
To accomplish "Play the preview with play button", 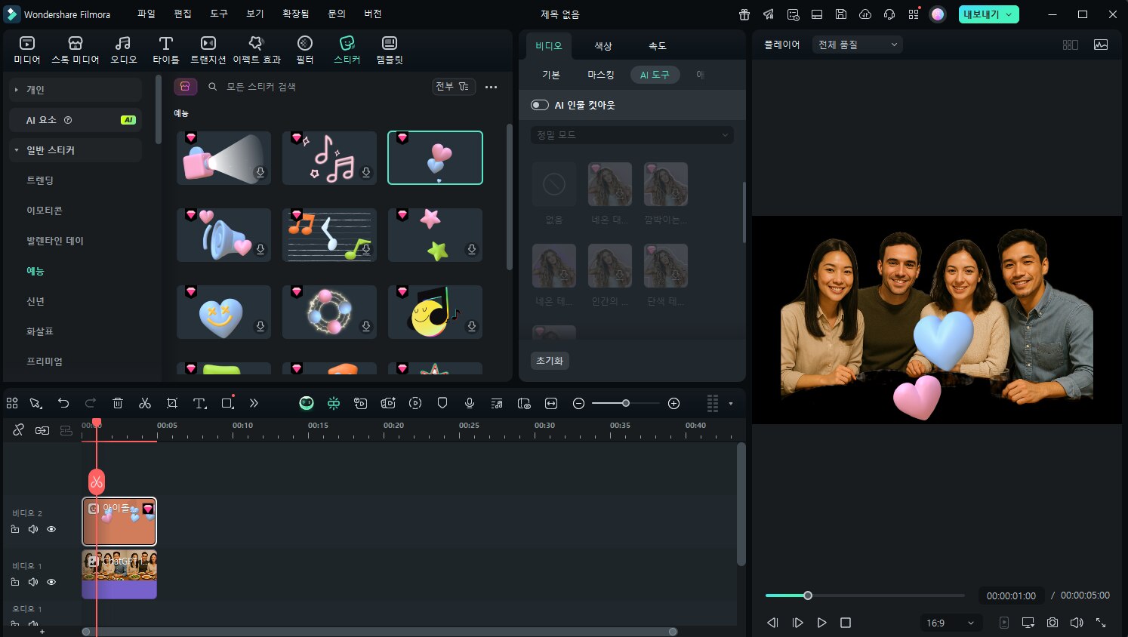I will click(x=821, y=623).
